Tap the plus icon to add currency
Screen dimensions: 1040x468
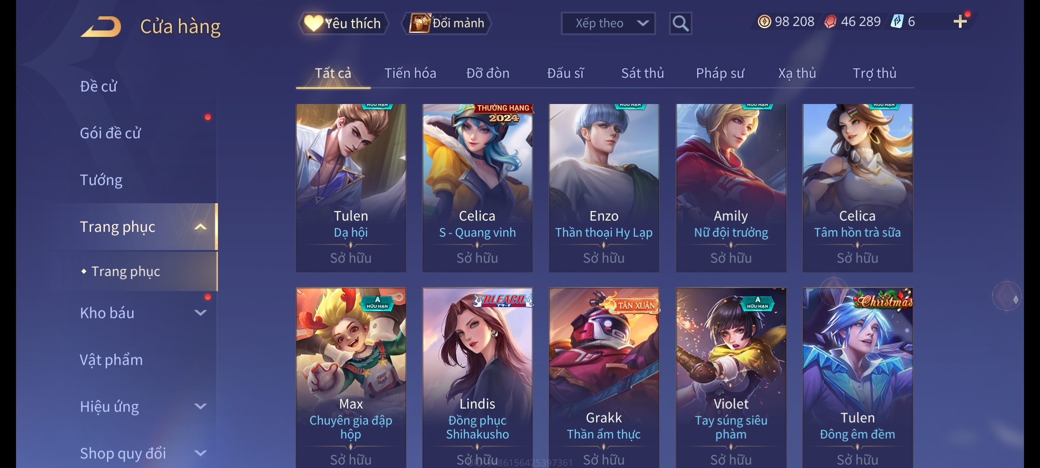point(960,22)
